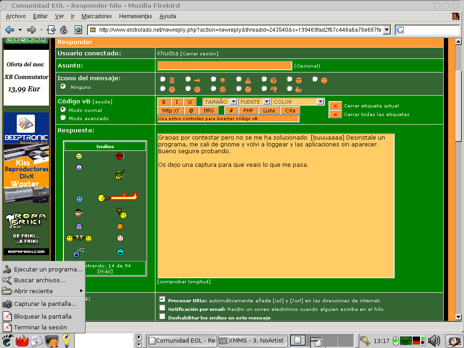Viewport: 464px width, 348px height.
Task: Stop loading with the hand icon
Action: click(64, 29)
